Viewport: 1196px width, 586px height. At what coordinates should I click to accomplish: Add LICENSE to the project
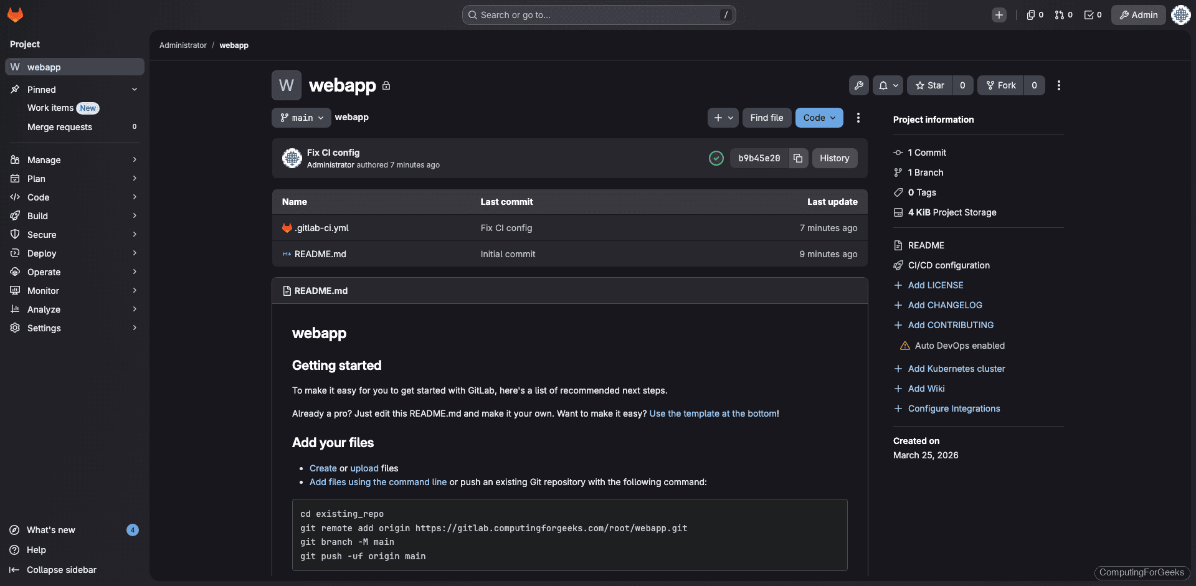(935, 285)
